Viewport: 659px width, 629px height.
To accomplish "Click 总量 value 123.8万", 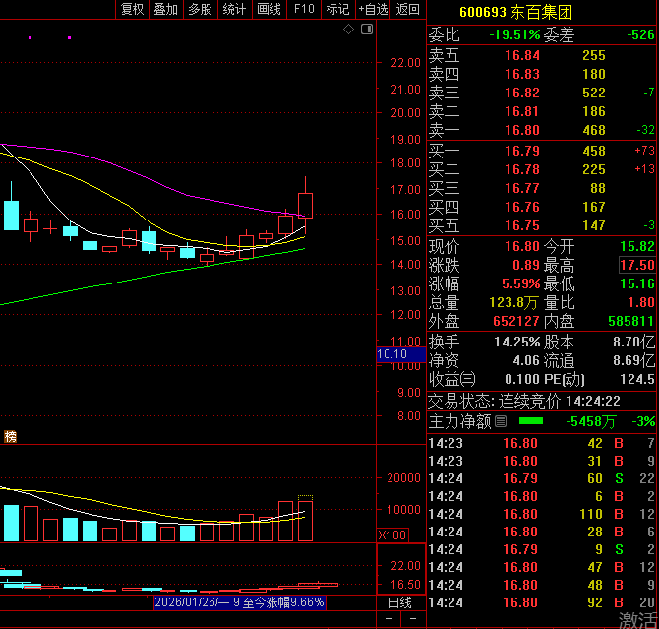I will click(513, 302).
